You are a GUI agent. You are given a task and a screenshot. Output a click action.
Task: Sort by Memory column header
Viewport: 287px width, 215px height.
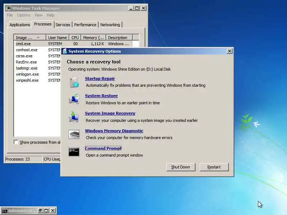[94, 38]
